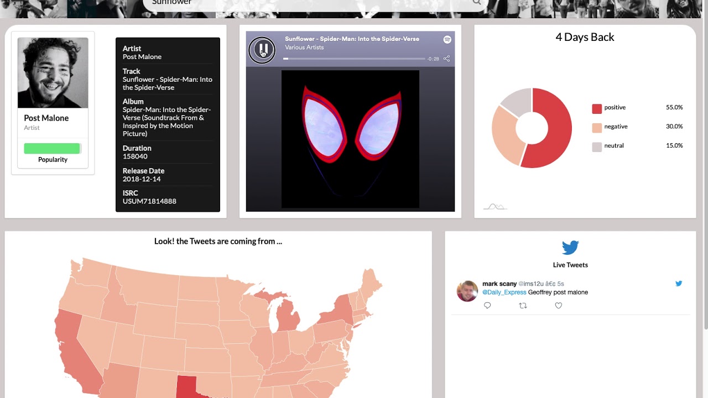Click the Spider-Verse album cover art
Screen dimensions: 708x398
350,139
